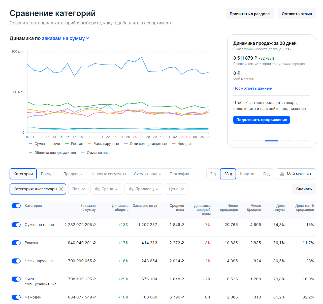Click the fourth carousel indicator in promo card
The height and width of the screenshot is (304, 323).
[287, 141]
